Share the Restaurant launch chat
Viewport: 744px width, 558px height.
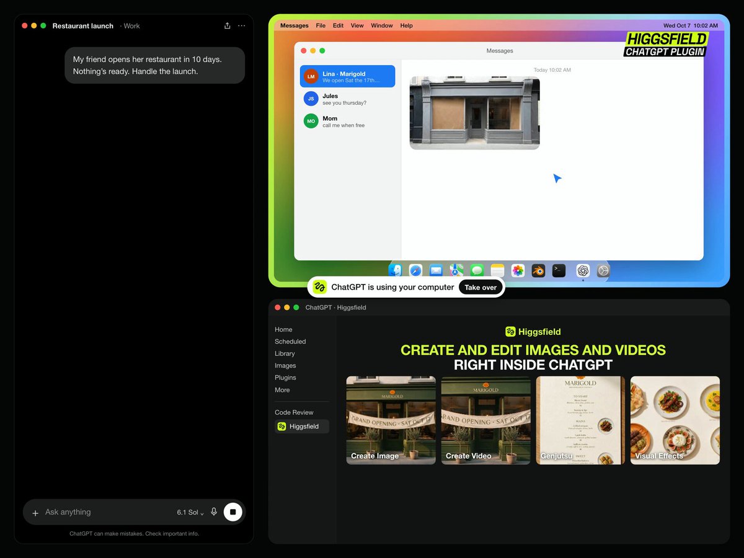click(228, 25)
